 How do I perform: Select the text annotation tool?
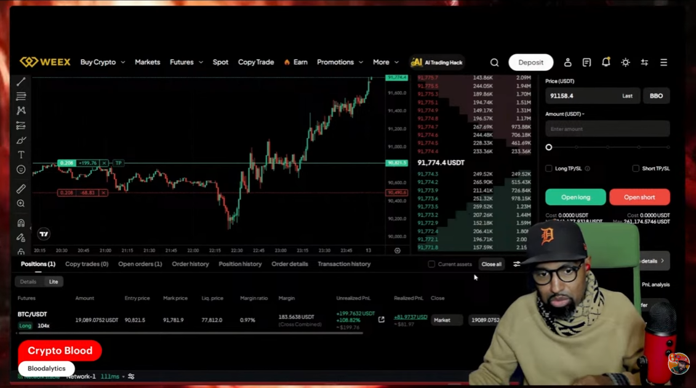click(x=21, y=155)
